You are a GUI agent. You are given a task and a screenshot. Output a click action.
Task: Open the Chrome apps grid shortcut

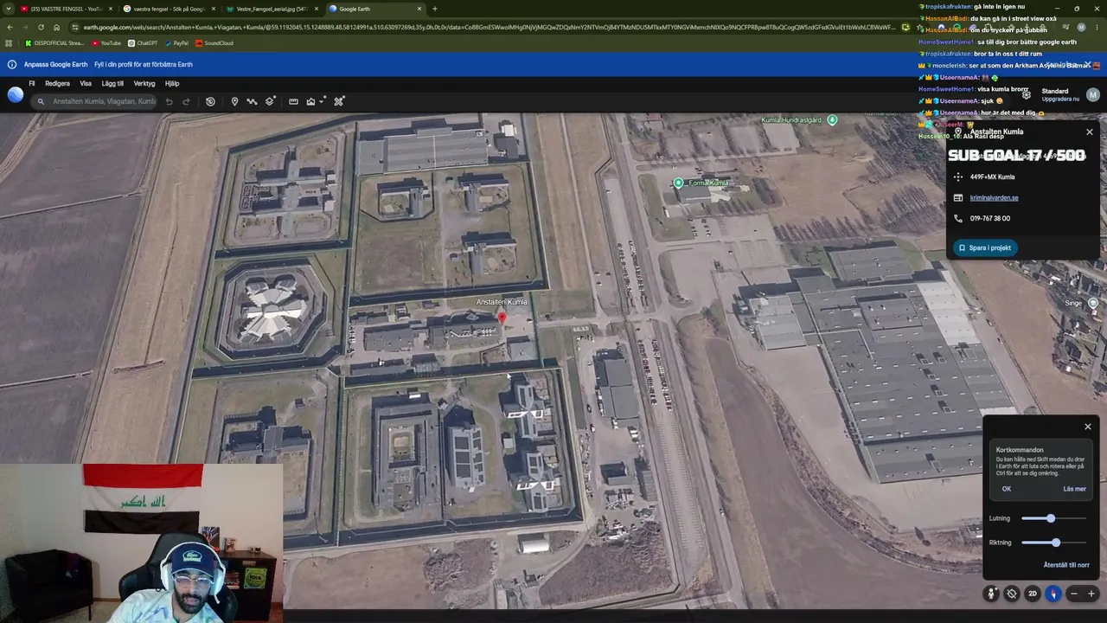click(x=9, y=43)
